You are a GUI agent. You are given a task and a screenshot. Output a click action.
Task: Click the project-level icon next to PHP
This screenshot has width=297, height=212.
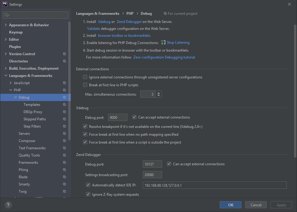(x=64, y=90)
